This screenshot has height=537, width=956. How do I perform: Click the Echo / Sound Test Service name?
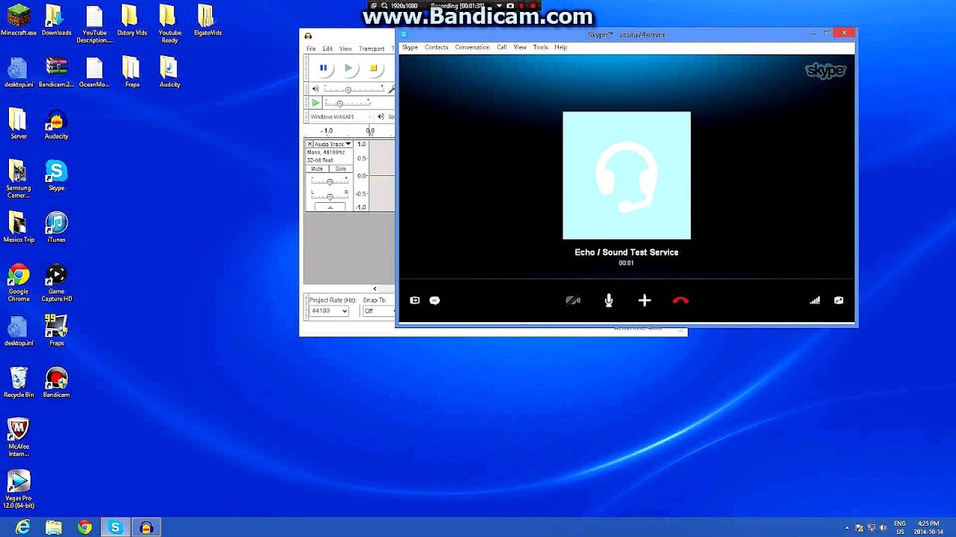pos(627,252)
